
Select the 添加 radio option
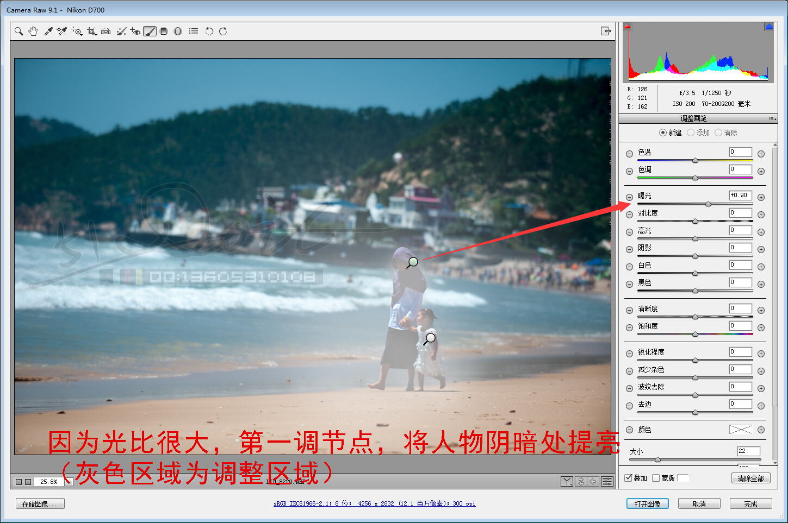691,133
